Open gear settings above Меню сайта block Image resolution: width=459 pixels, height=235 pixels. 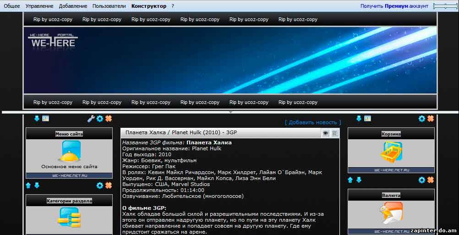(x=100, y=119)
